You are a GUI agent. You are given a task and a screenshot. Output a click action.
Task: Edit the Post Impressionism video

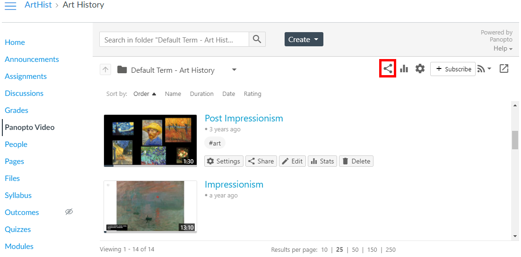(292, 161)
